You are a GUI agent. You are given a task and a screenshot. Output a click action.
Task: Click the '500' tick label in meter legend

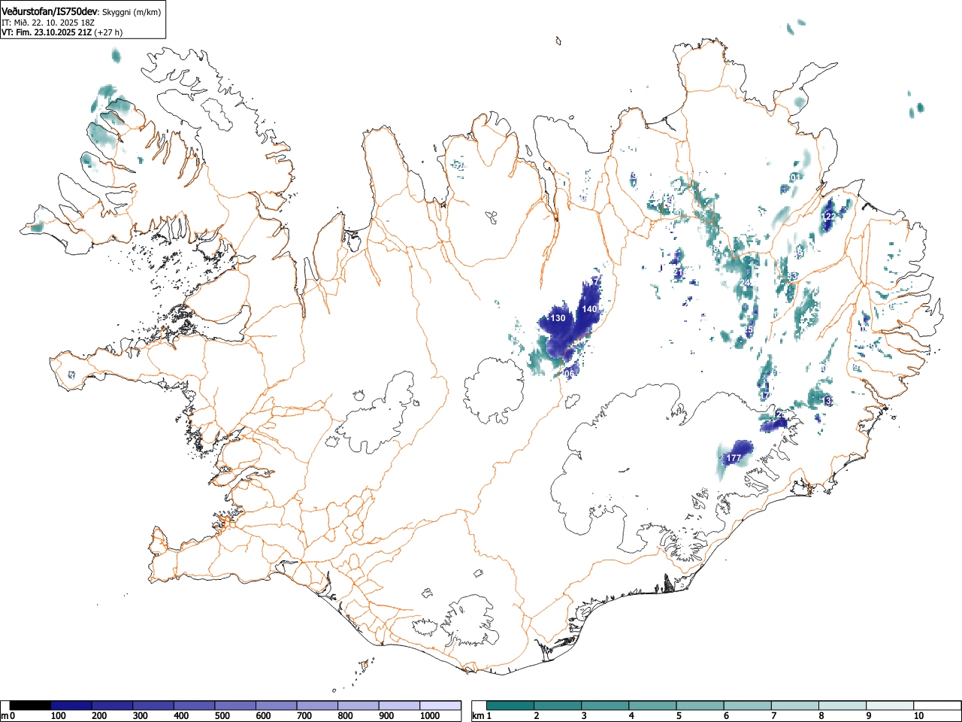pos(222,716)
